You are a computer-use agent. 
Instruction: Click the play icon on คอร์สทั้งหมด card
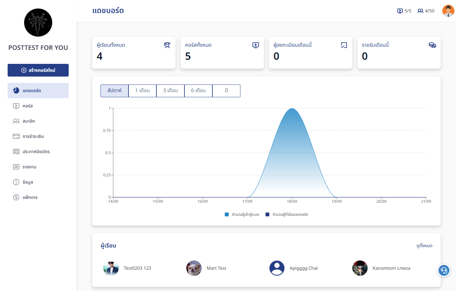[256, 45]
